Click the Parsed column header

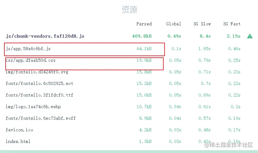(x=144, y=24)
